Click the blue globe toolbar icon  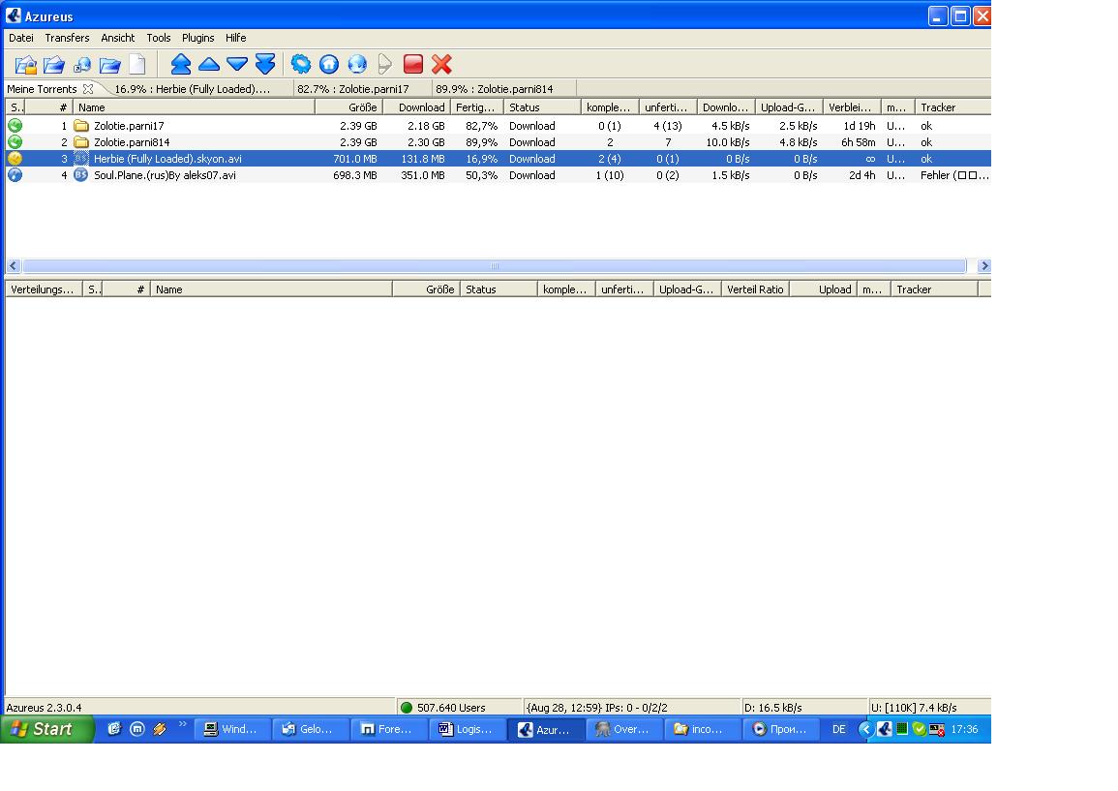pos(357,64)
